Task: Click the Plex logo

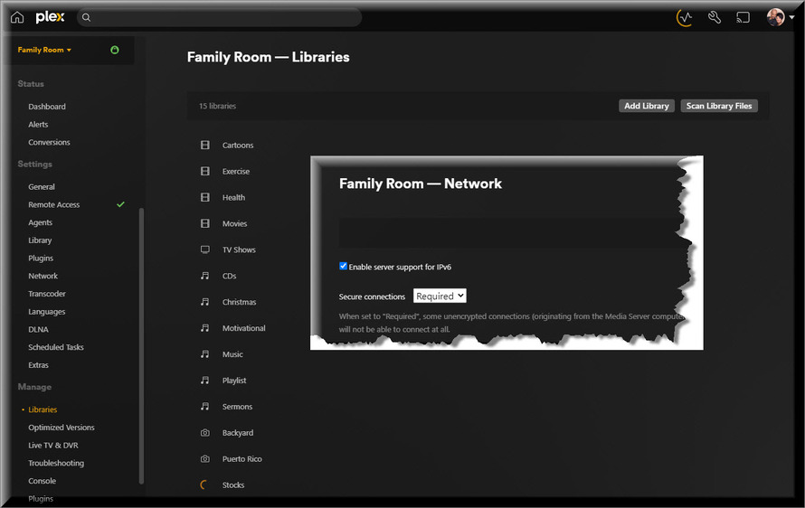Action: click(50, 17)
